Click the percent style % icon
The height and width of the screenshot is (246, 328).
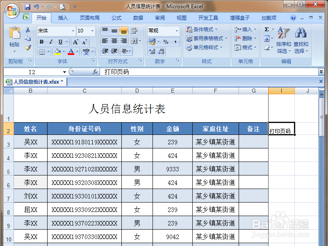pyautogui.click(x=165, y=42)
